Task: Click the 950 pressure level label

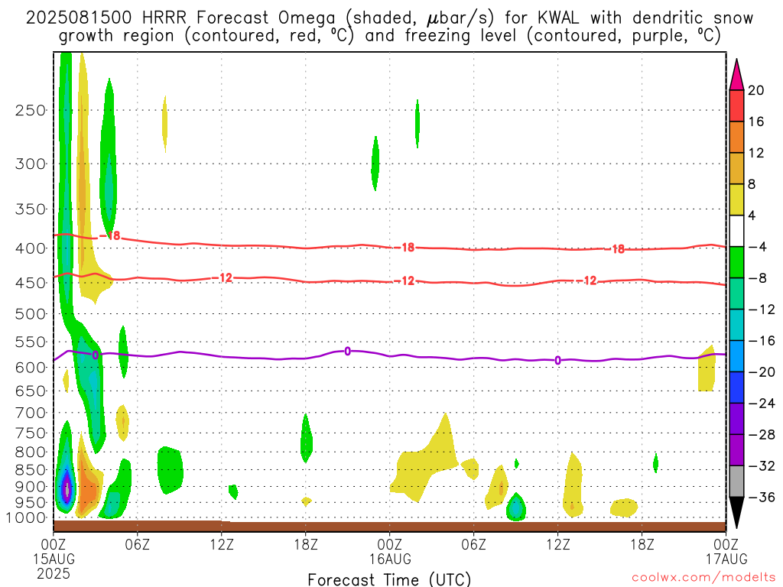Action: (31, 503)
